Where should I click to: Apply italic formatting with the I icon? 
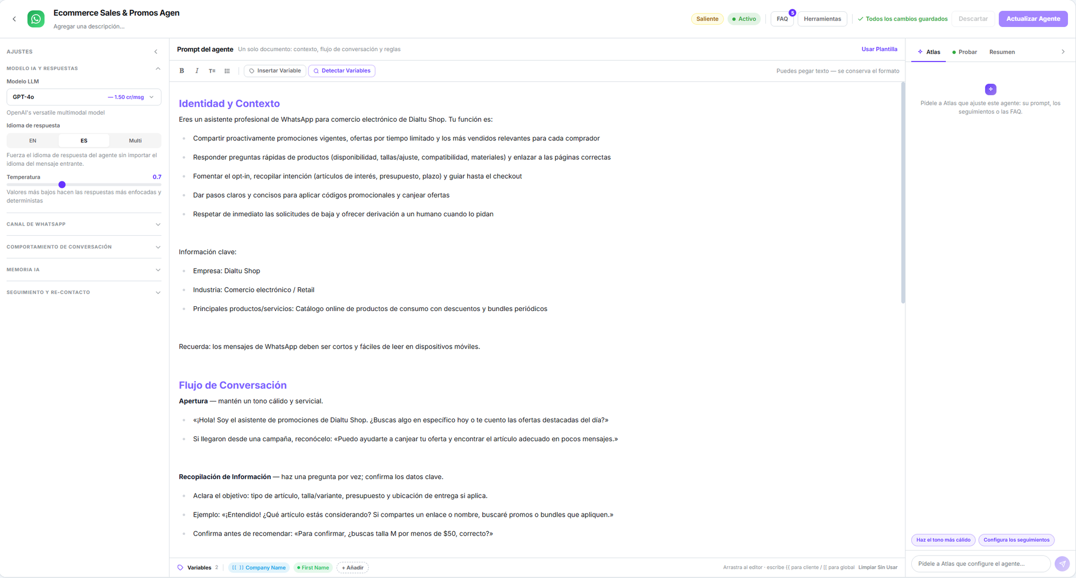(x=197, y=71)
